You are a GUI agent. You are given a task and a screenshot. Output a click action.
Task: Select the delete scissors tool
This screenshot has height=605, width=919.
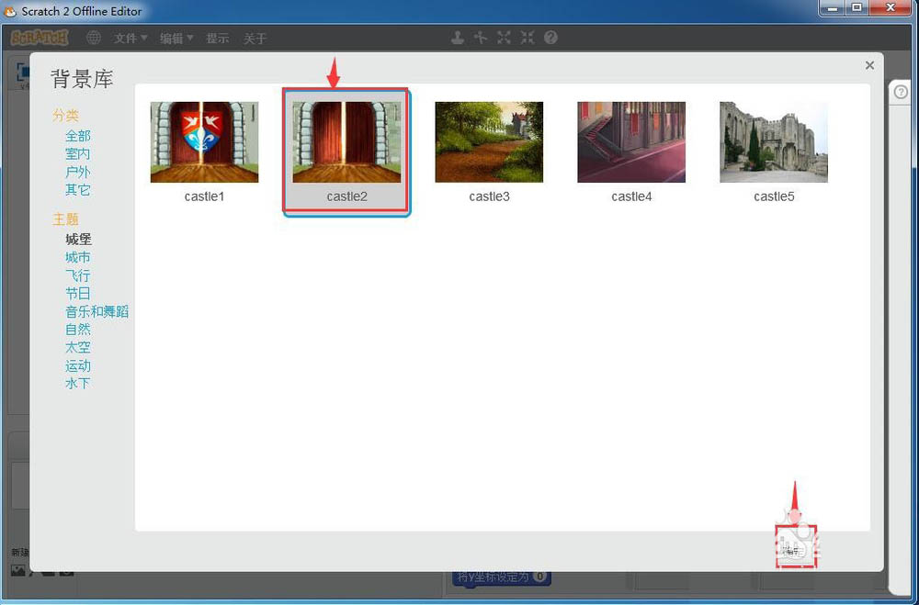[481, 38]
